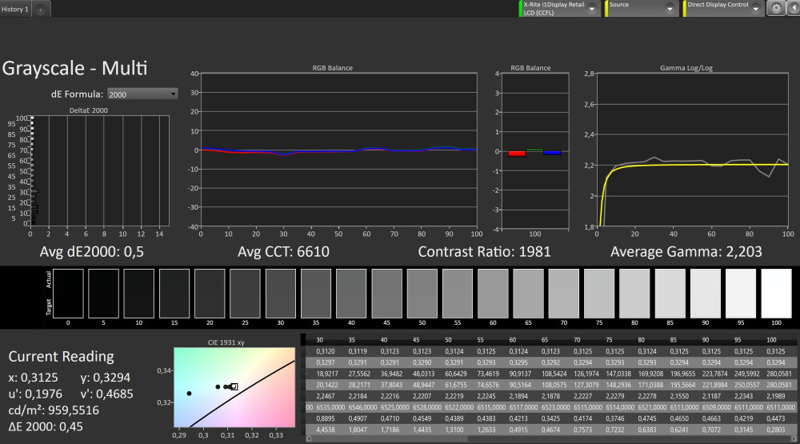Click table cell 6546,0000
This screenshot has width=800, height=444.
[362, 407]
